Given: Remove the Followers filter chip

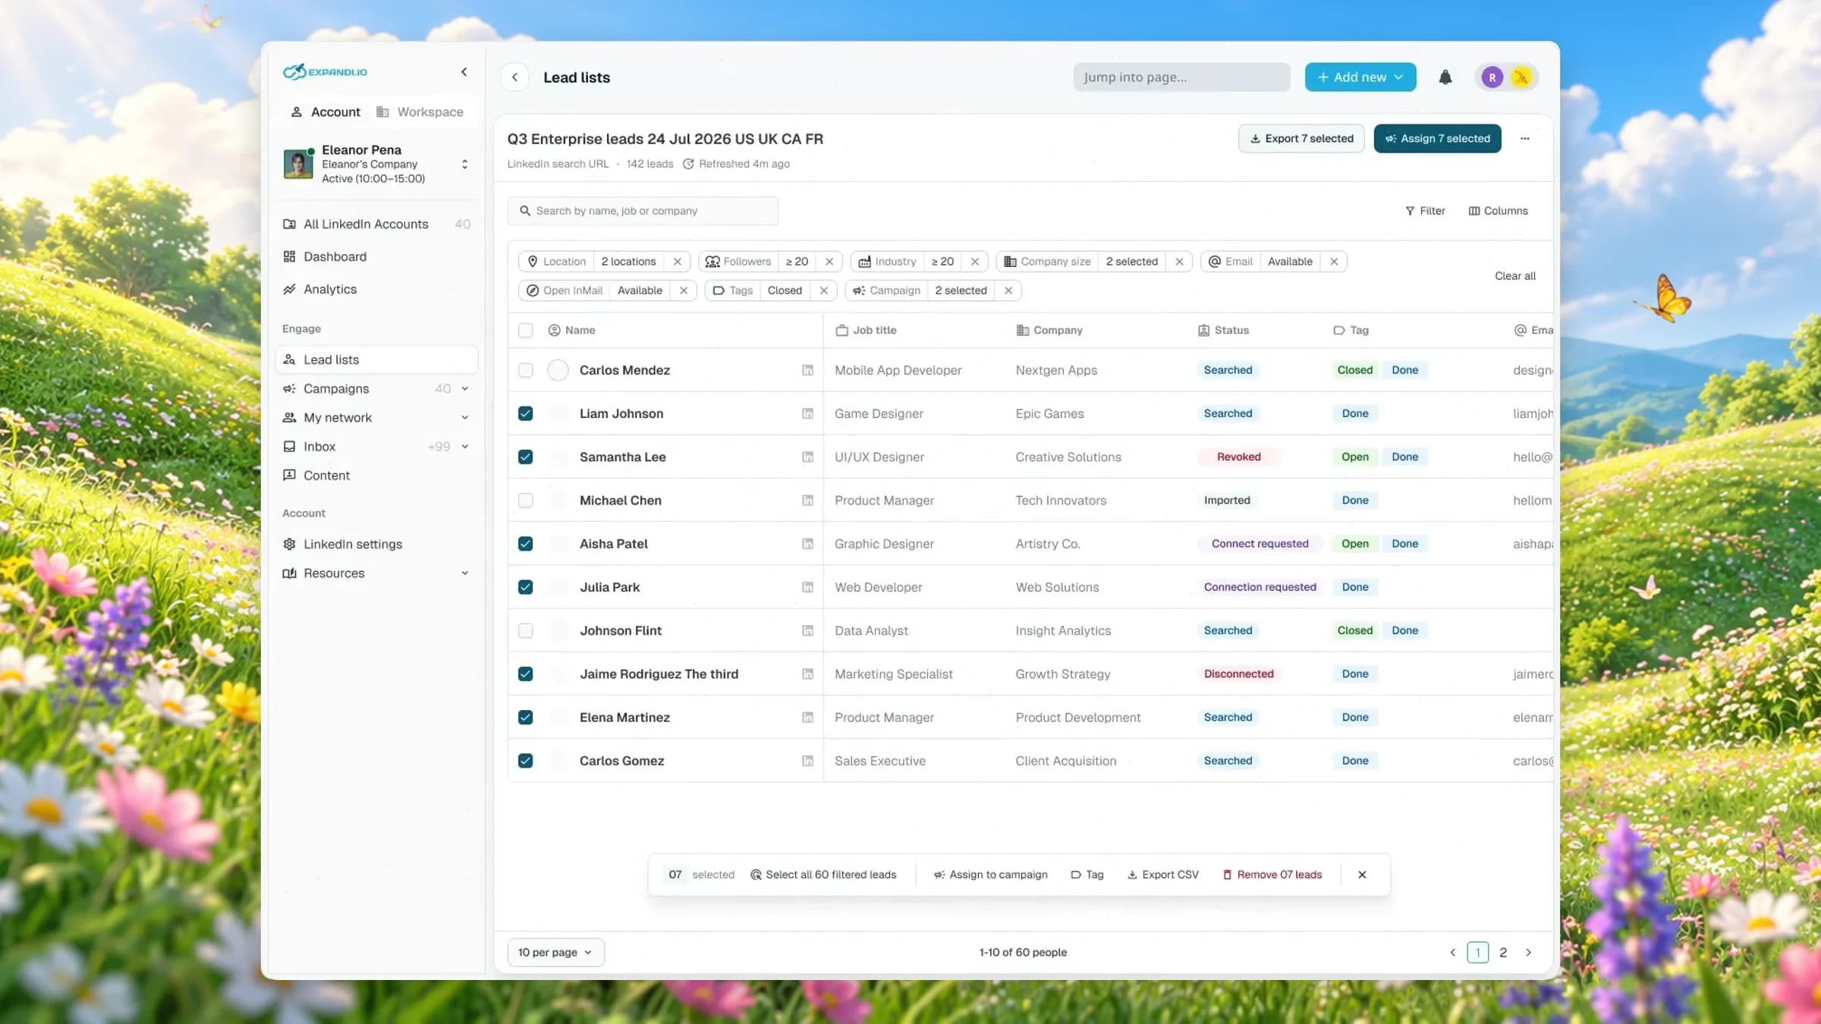Looking at the screenshot, I should [829, 262].
